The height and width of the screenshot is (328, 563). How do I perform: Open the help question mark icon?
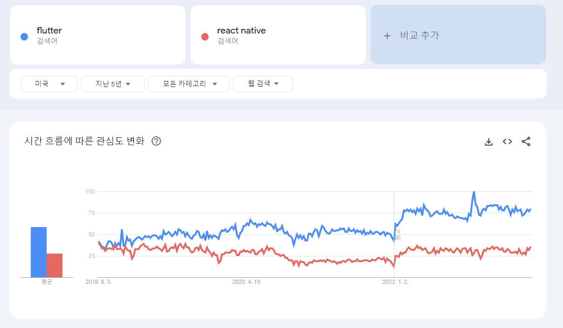(157, 141)
